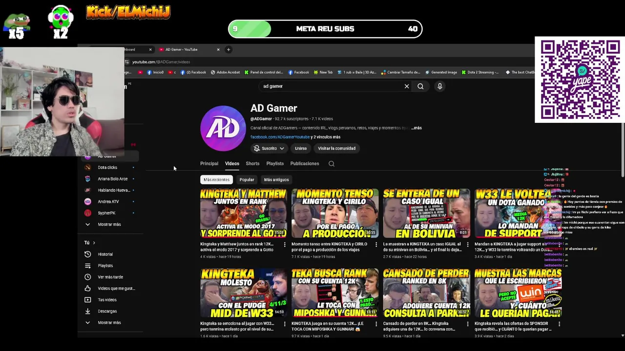Open options menu for Kingteka y Matthew video
625x351 pixels.
point(285,244)
